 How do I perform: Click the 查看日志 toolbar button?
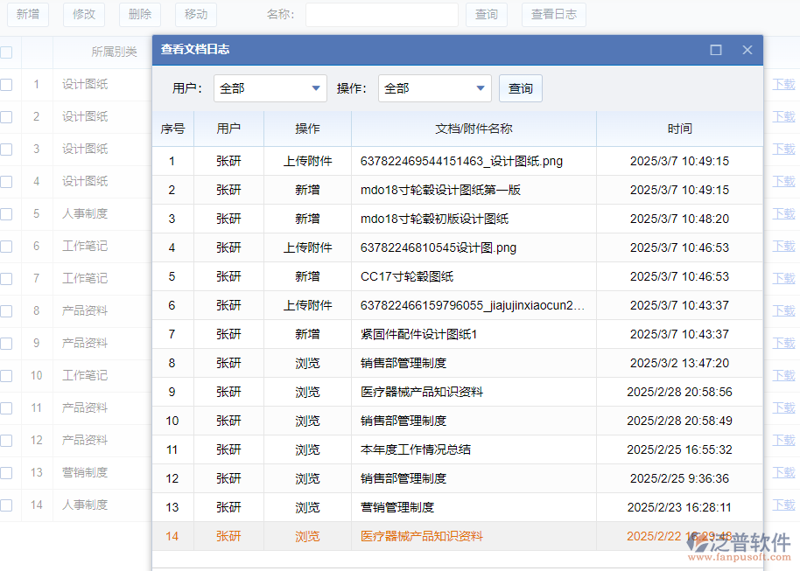pos(554,14)
